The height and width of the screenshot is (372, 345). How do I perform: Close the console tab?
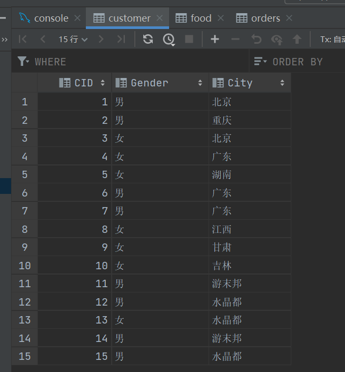pyautogui.click(x=77, y=18)
